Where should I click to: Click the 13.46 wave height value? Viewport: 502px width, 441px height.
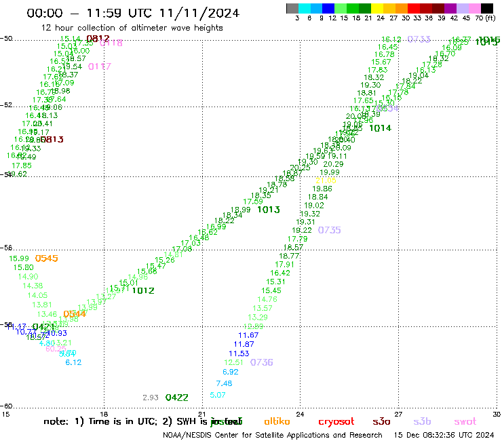(47, 315)
